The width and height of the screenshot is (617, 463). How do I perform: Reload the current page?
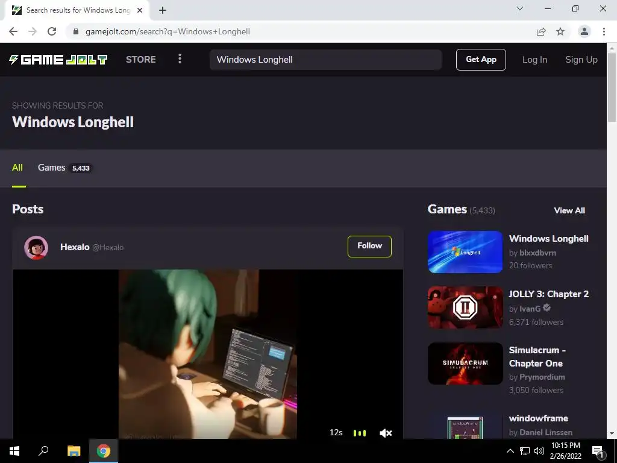coord(52,31)
